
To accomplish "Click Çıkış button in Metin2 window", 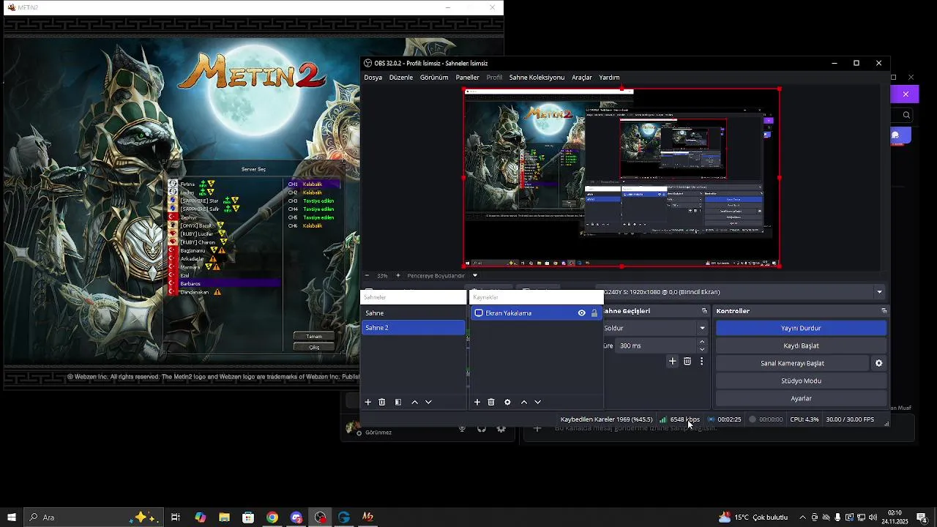I will [313, 347].
